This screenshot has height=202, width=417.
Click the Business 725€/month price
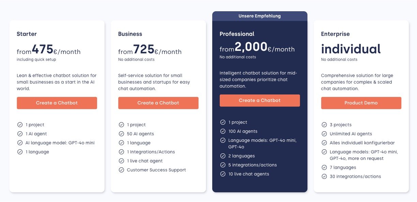tap(150, 50)
